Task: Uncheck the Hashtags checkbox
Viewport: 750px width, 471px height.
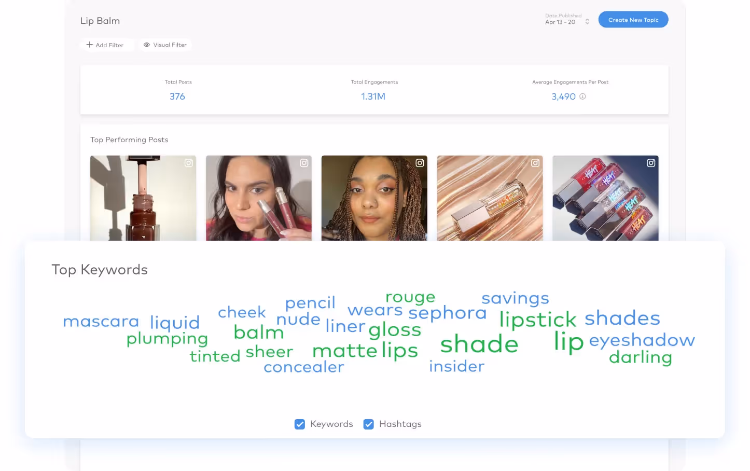Action: (x=369, y=424)
